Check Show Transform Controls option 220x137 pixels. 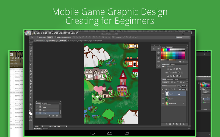pyautogui.click(x=56, y=37)
